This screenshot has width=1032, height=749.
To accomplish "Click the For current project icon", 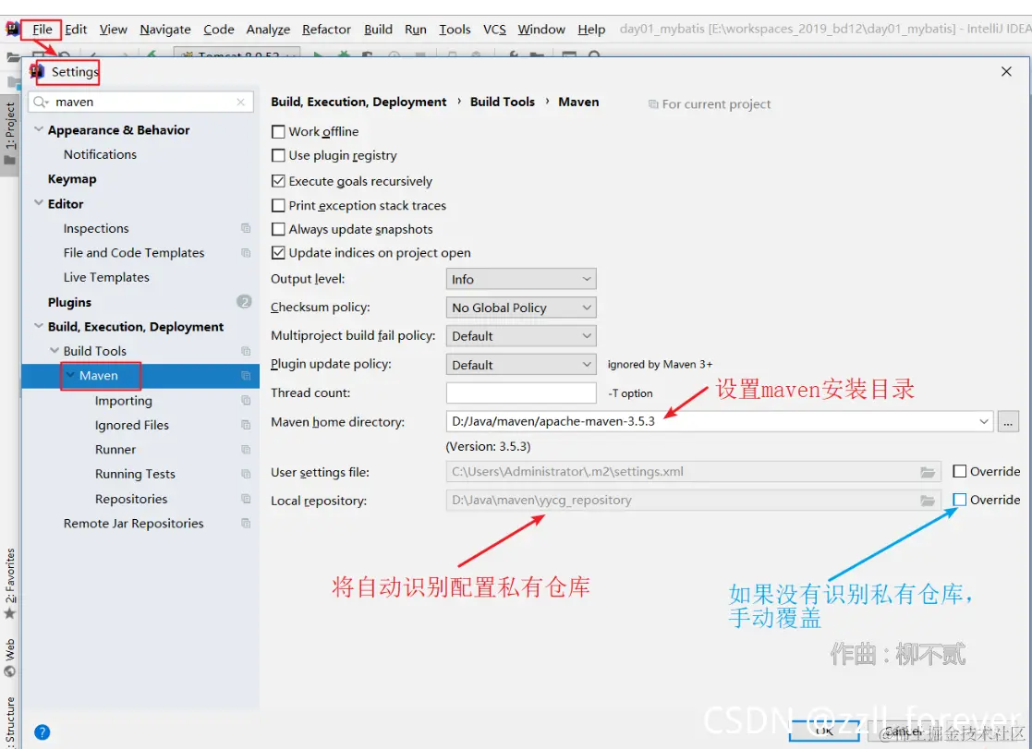I will coord(653,104).
